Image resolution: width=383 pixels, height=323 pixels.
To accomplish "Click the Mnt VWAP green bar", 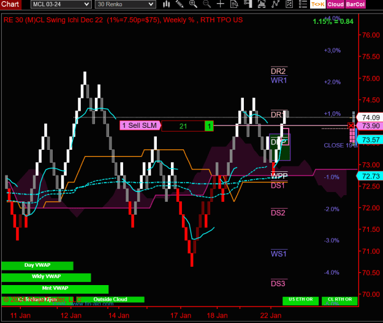I will pyautogui.click(x=55, y=289).
